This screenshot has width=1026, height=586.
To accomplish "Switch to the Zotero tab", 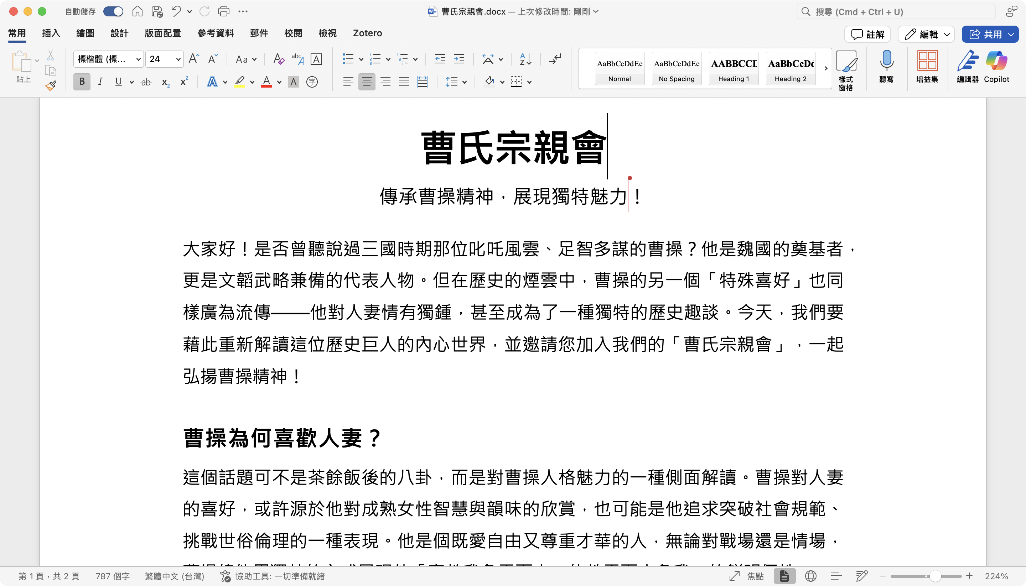I will [x=367, y=33].
